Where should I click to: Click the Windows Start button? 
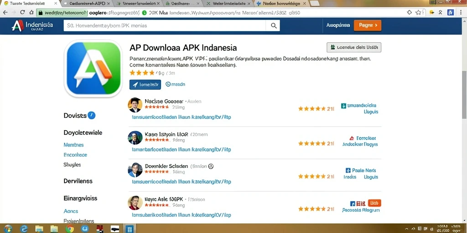pyautogui.click(x=8, y=228)
